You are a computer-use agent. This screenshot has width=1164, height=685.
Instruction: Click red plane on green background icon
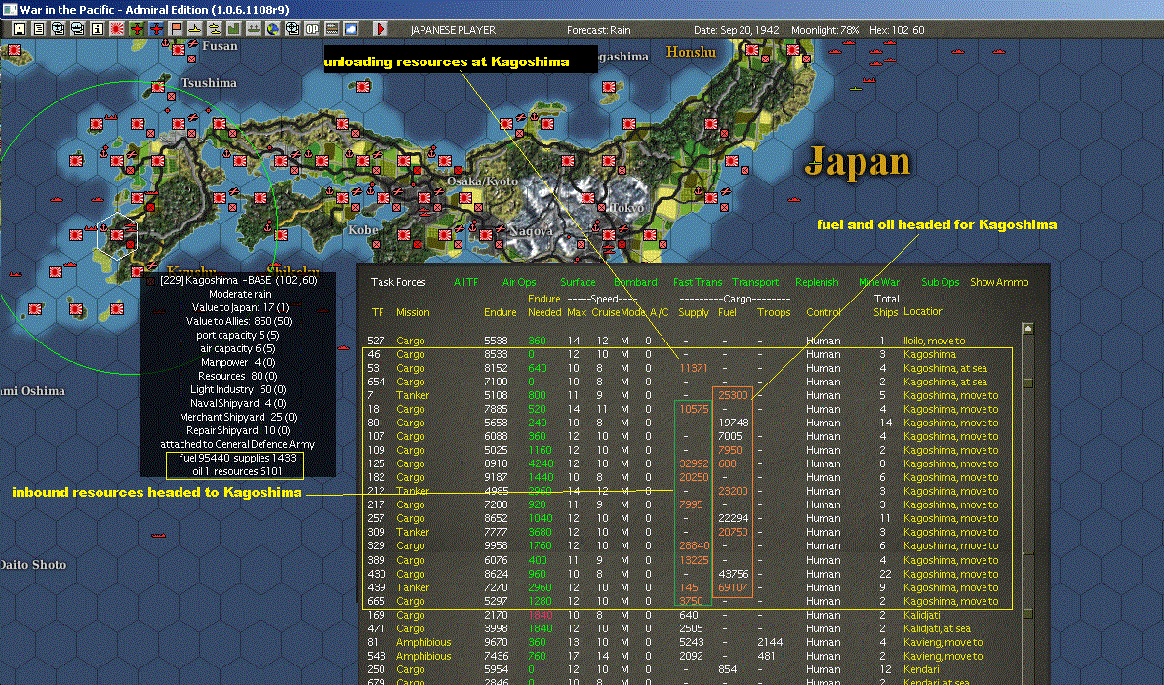pyautogui.click(x=137, y=29)
